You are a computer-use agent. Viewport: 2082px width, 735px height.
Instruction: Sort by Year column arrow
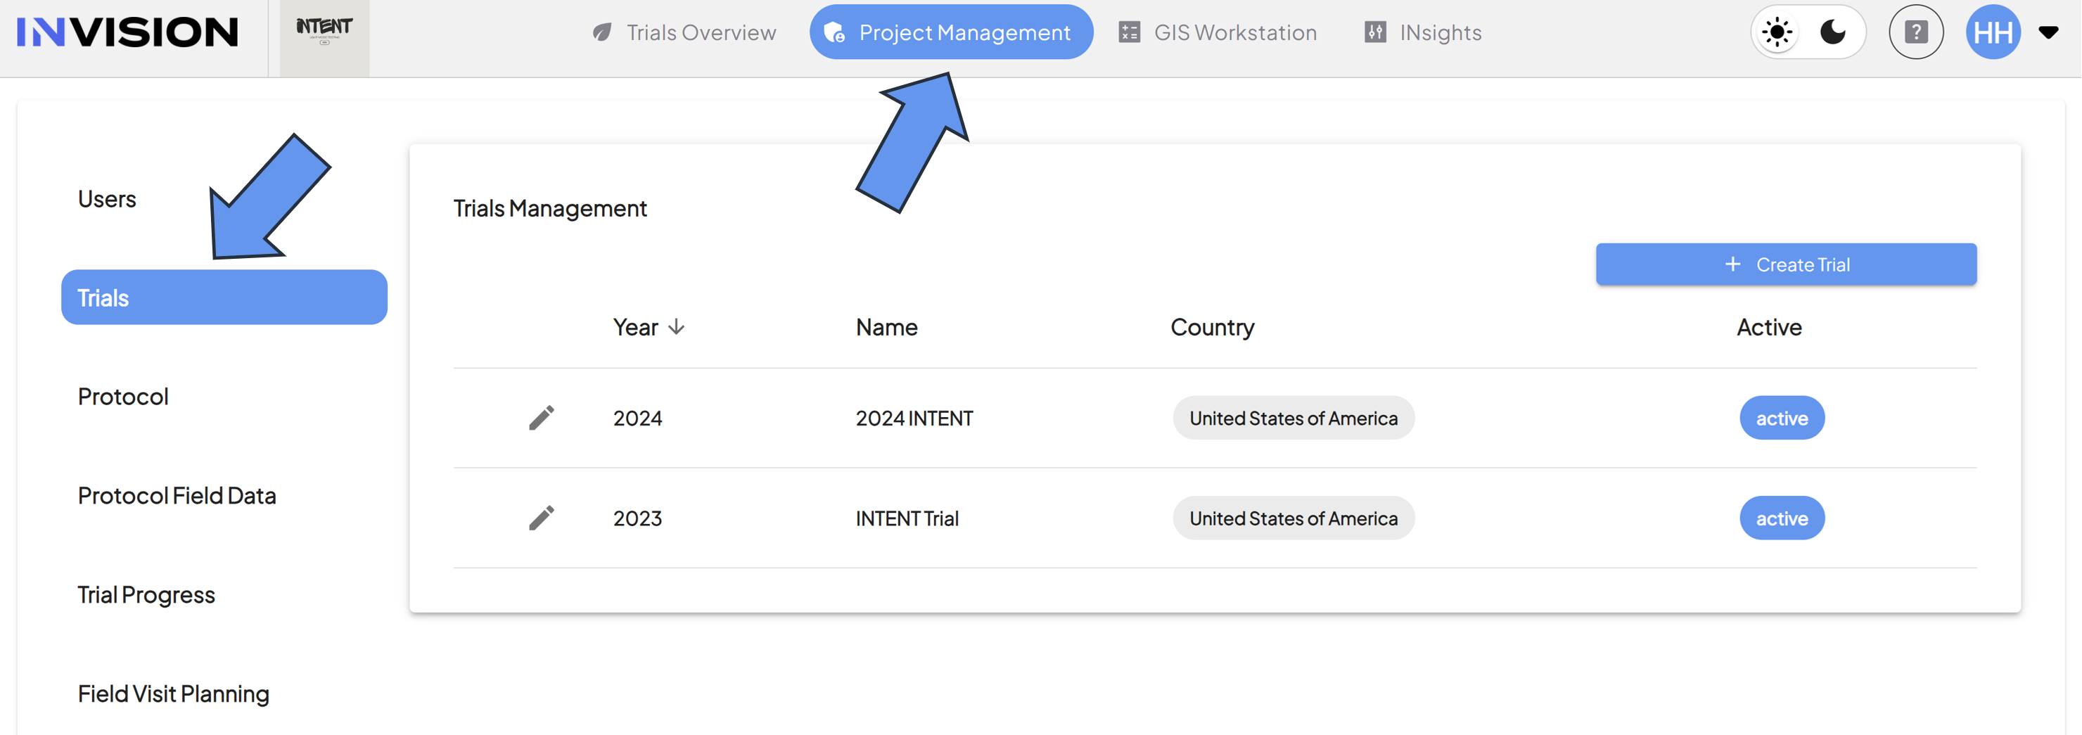point(677,326)
